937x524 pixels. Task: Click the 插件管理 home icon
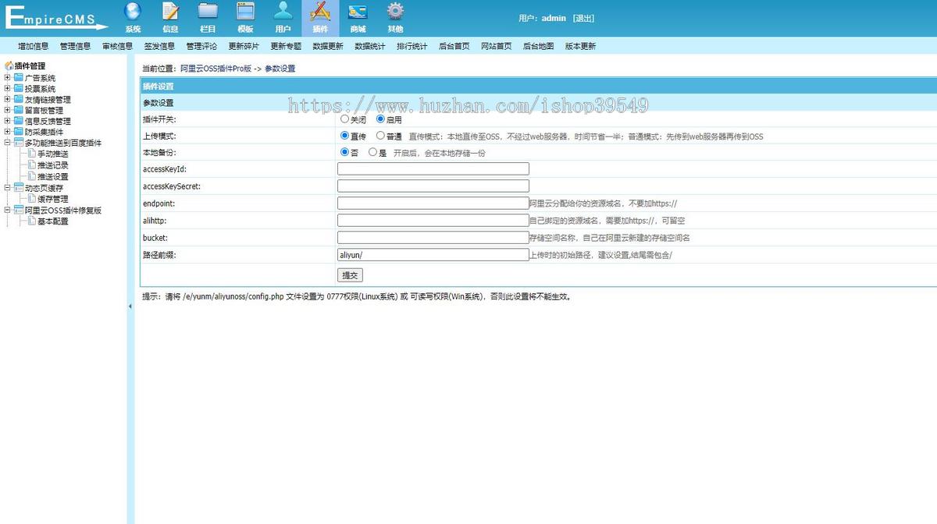pos(9,66)
